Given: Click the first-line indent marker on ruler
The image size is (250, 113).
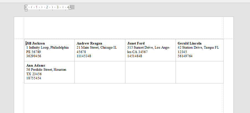Looking at the screenshot, I should click(26, 6).
